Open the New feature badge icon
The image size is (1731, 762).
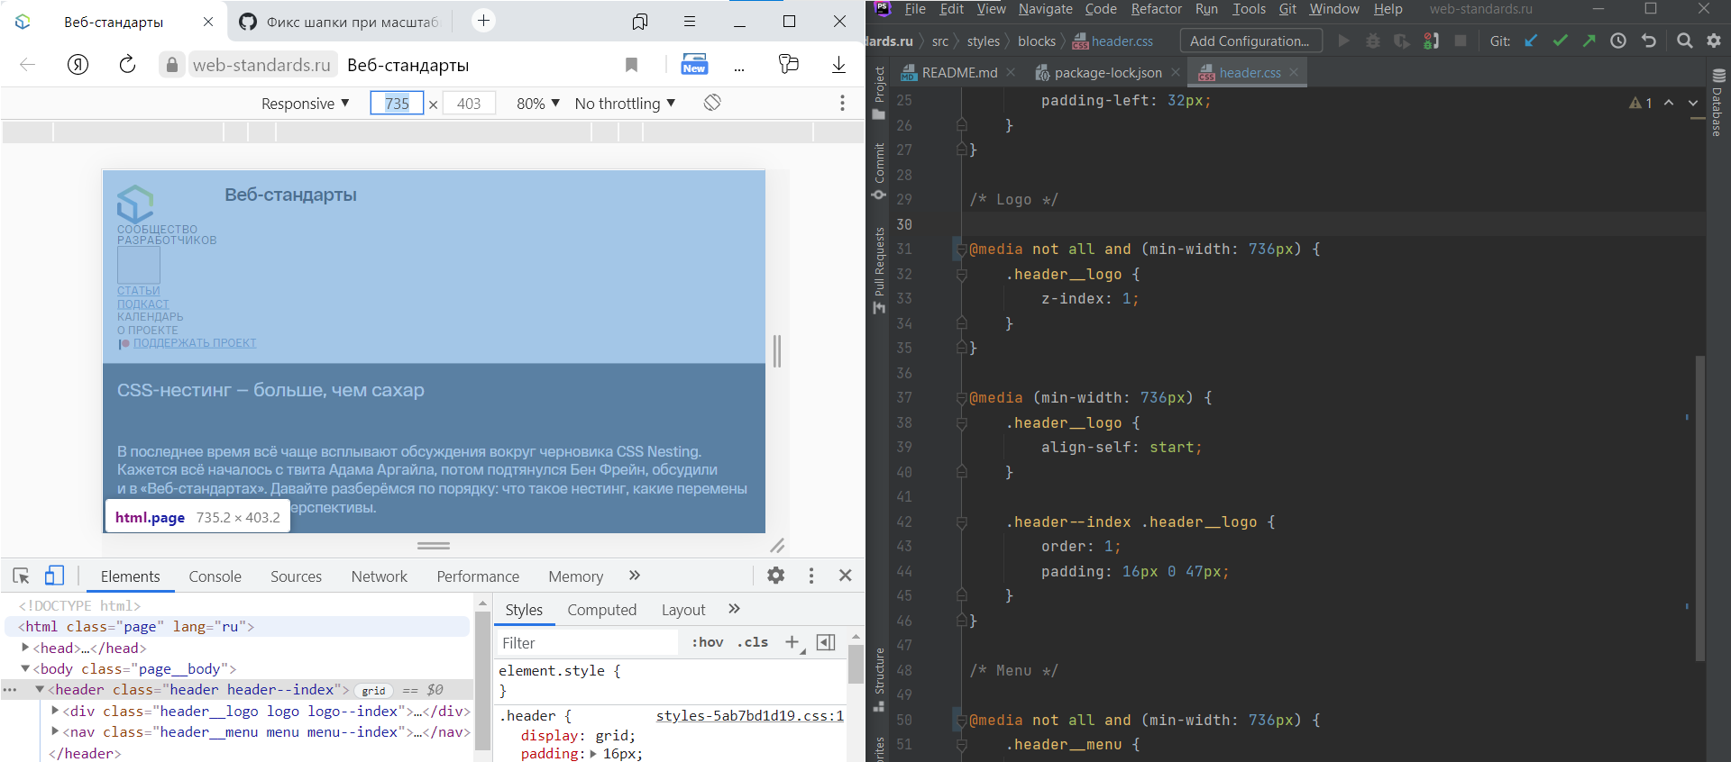click(x=694, y=64)
